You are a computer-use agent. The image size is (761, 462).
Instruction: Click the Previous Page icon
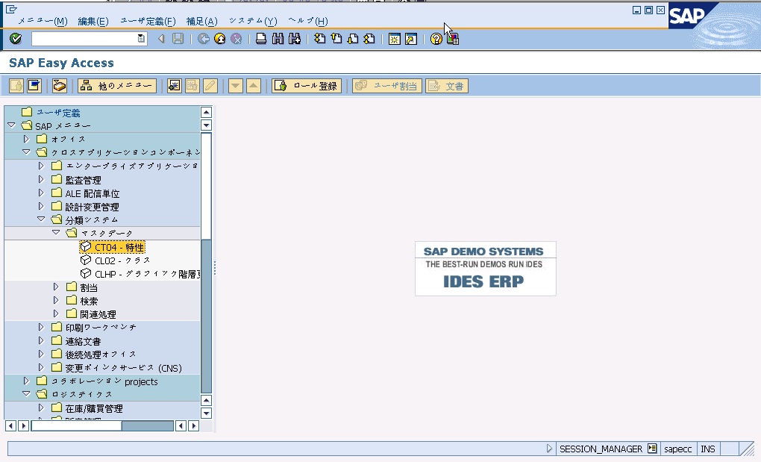pyautogui.click(x=336, y=38)
